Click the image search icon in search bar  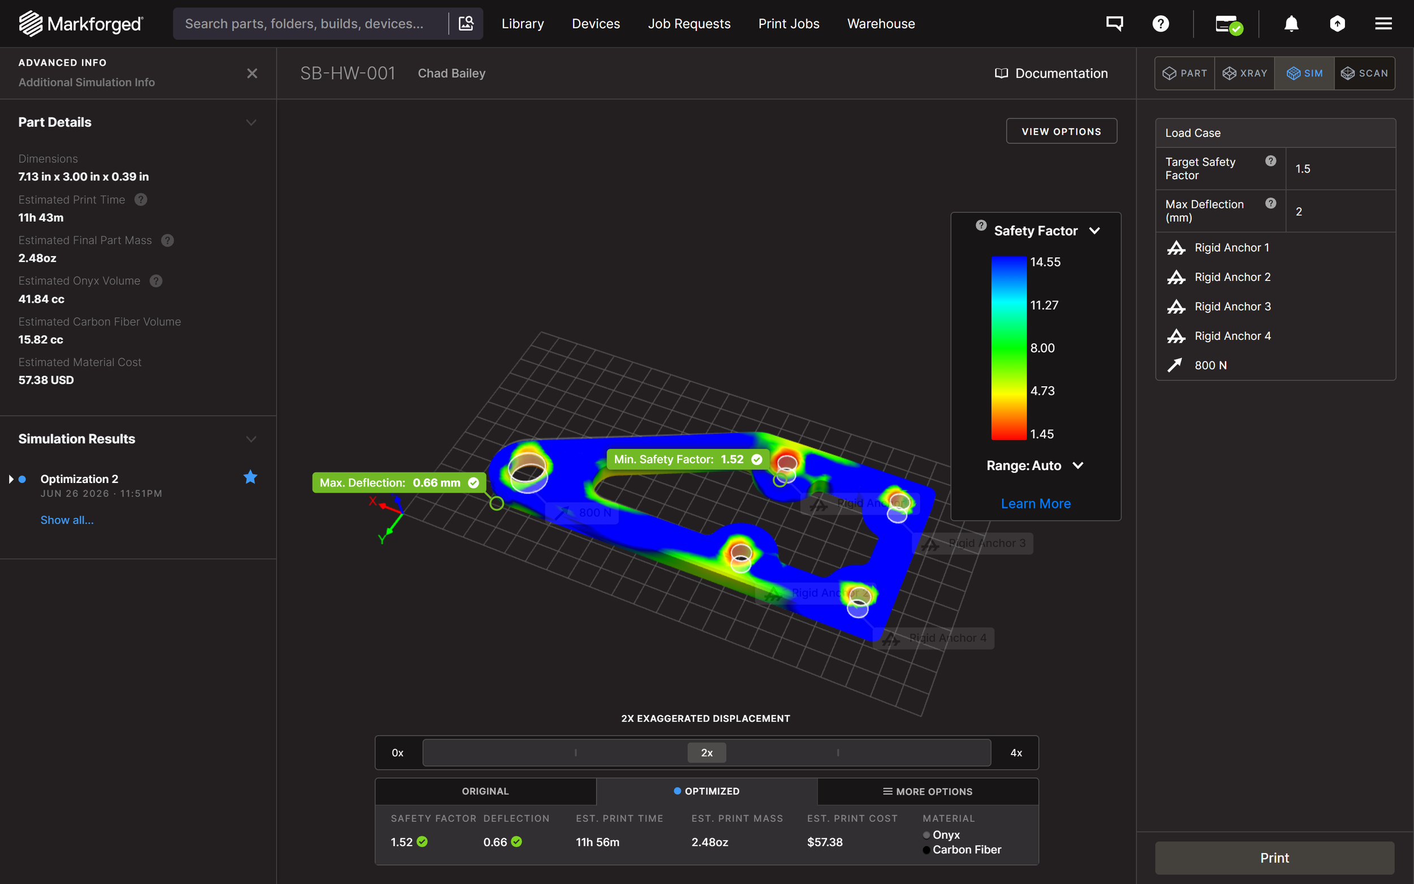point(466,23)
